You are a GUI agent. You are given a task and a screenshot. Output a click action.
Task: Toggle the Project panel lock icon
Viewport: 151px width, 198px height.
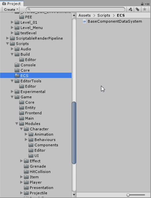tap(142, 4)
